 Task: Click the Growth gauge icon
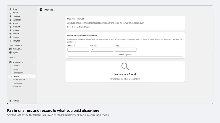[10, 23]
